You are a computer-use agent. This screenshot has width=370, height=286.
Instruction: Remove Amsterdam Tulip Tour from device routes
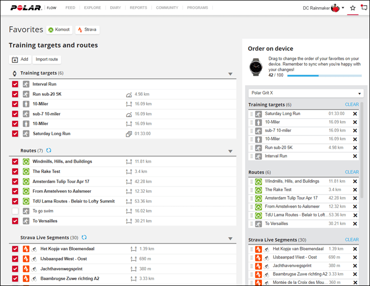click(355, 199)
